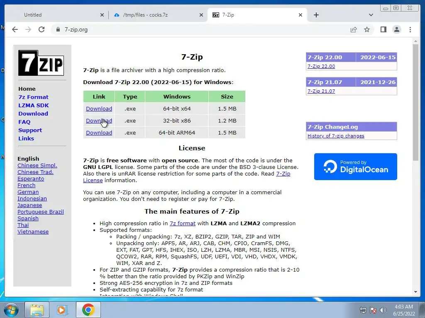425x318 pixels.
Task: Switch language to Thai
Action: [x=23, y=225]
